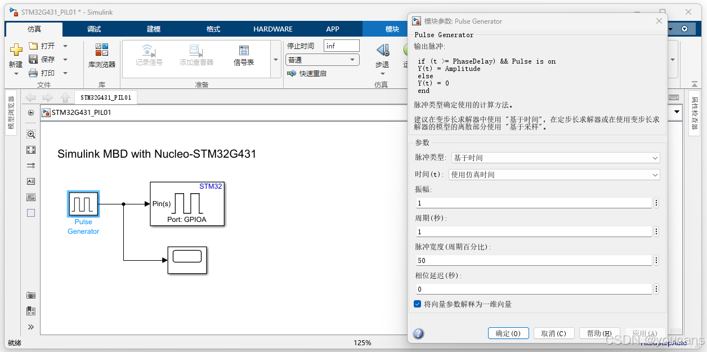The width and height of the screenshot is (707, 352).
Task: Toggle interpret vector parameters as 1-D checkbox
Action: tap(417, 304)
